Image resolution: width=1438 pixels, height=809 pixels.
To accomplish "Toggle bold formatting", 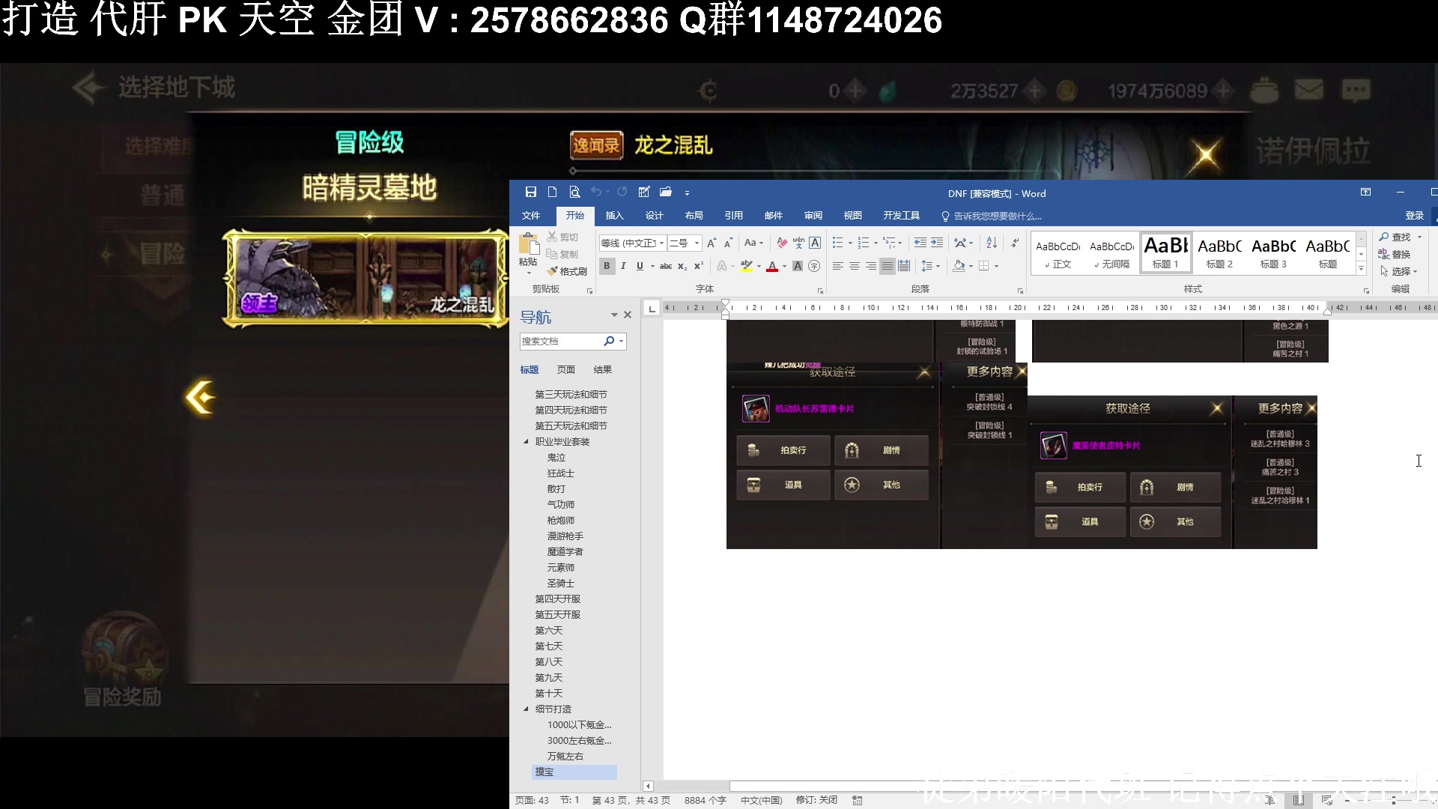I will coord(607,266).
